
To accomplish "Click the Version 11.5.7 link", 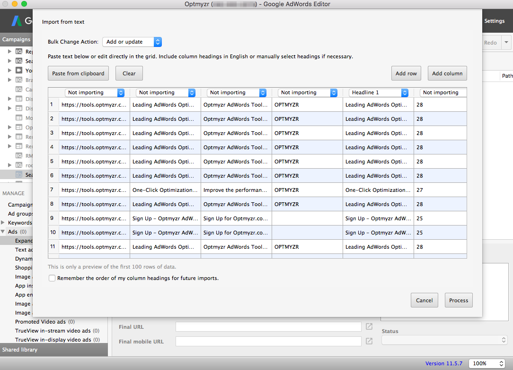I will coord(443,363).
